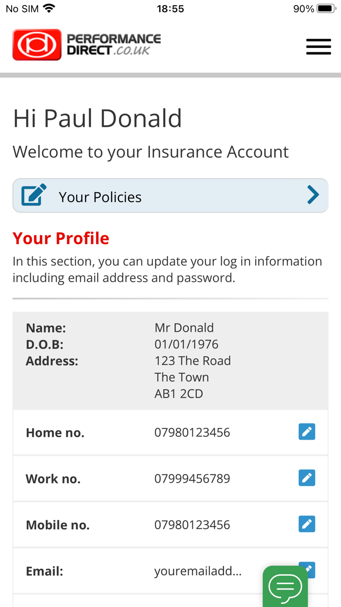341x607 pixels.
Task: Expand the Home number row
Action: (x=170, y=431)
